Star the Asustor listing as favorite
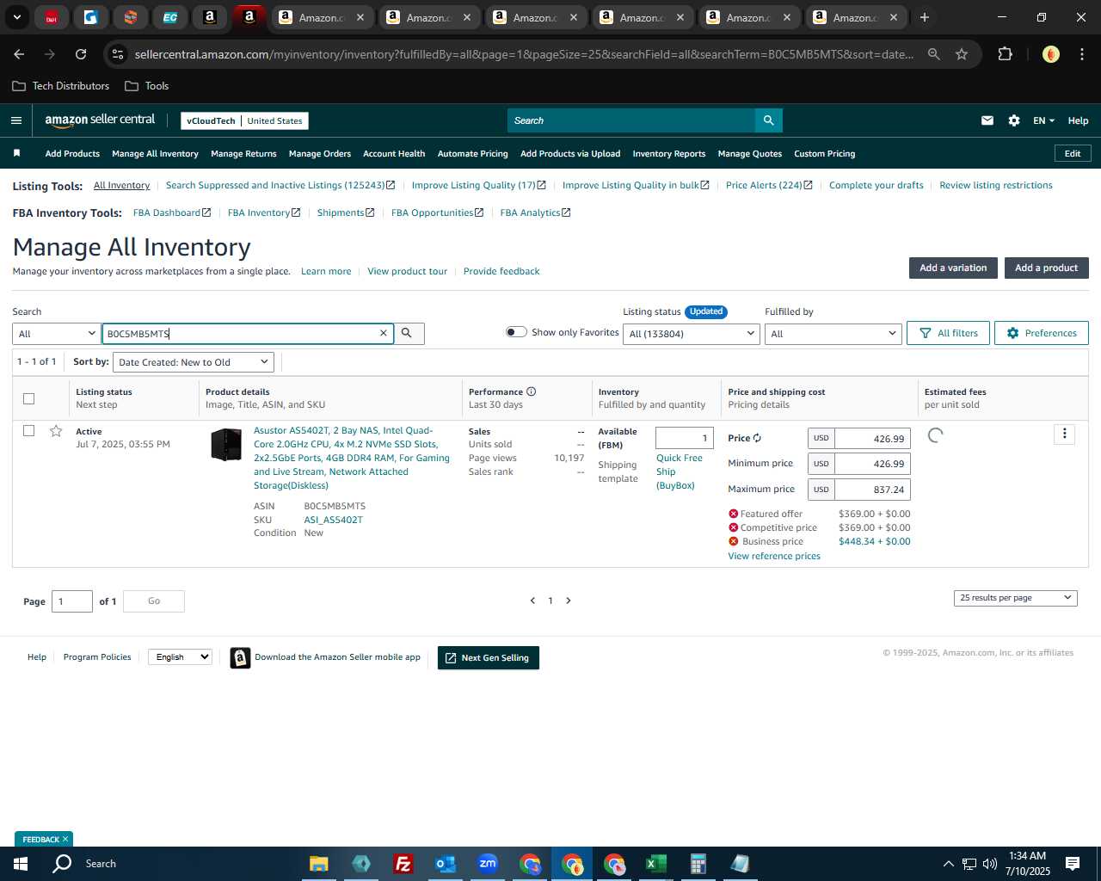 56,431
